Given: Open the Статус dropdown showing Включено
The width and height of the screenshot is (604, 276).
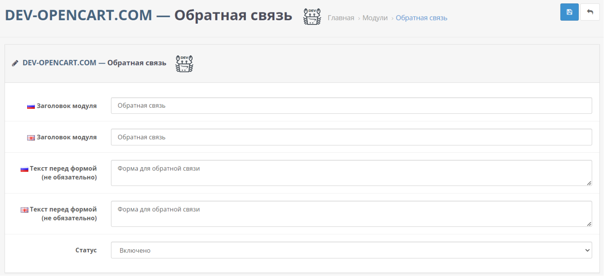Looking at the screenshot, I should [351, 250].
